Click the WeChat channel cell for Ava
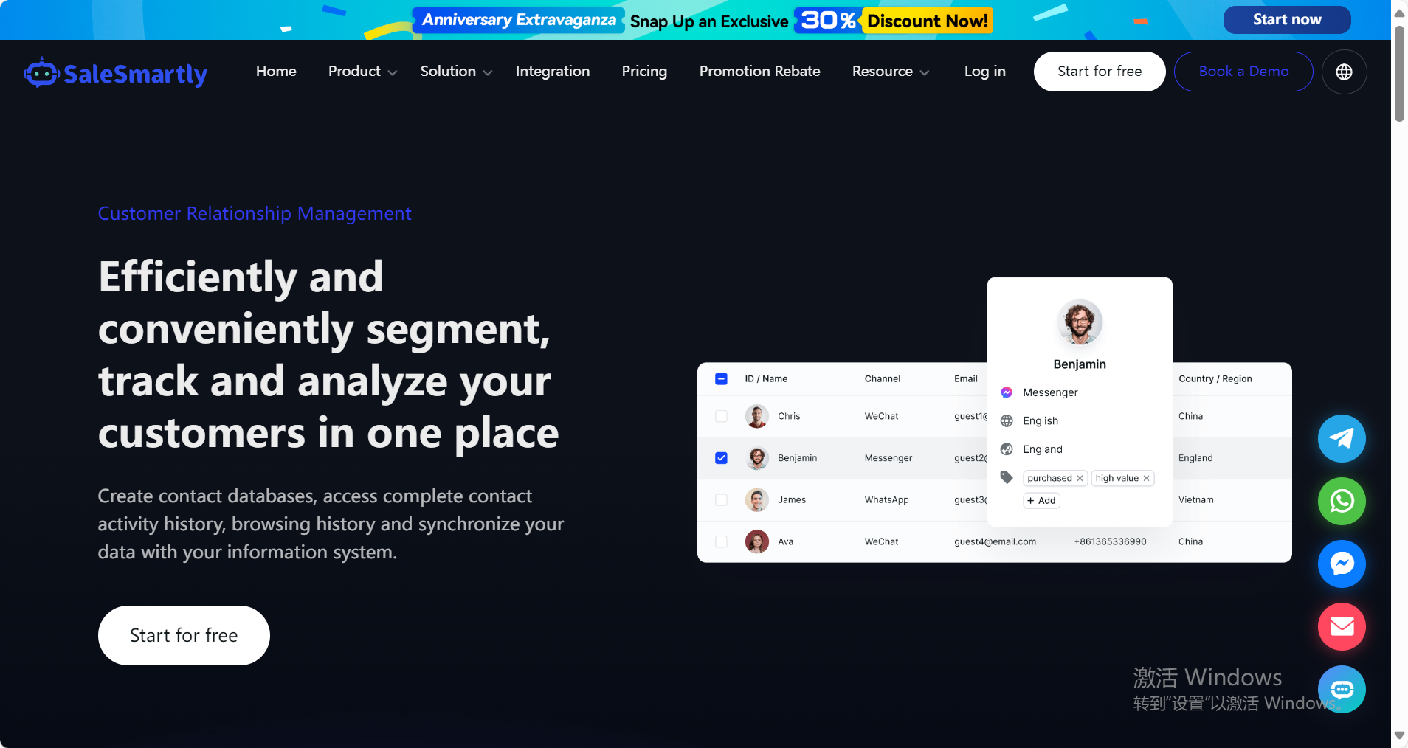1408x748 pixels. (881, 541)
